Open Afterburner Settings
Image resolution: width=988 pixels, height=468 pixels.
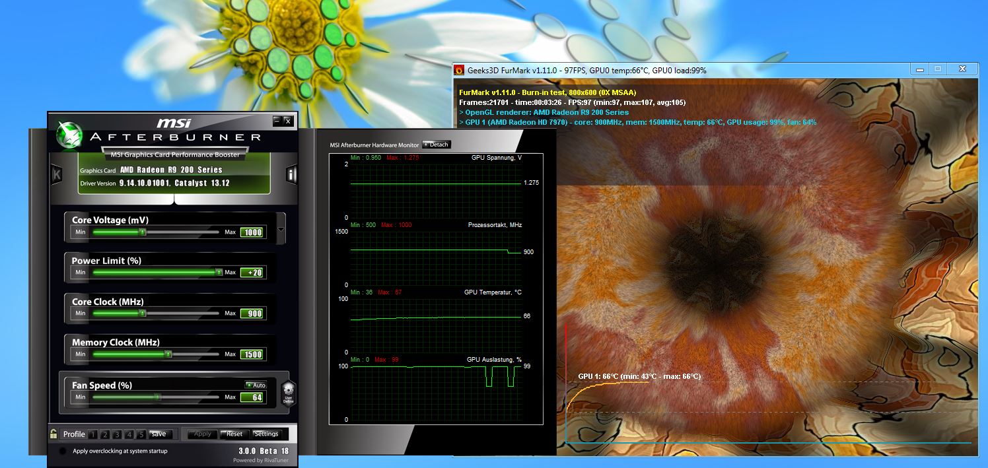pyautogui.click(x=266, y=434)
